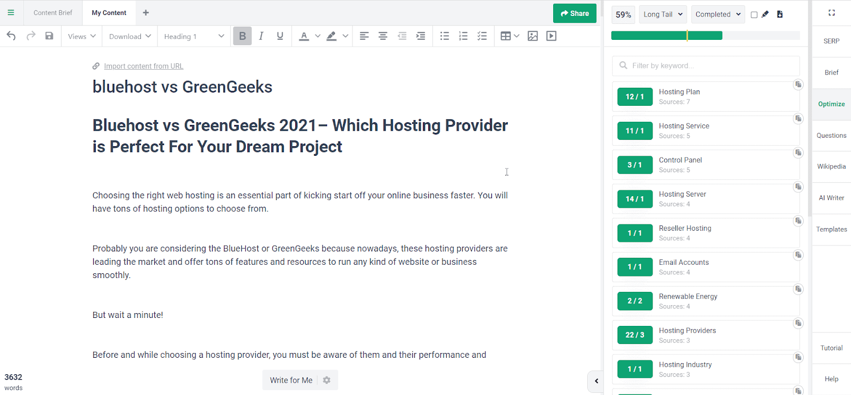Open the hamburger menu icon
Screen dimensions: 851x395
pos(11,13)
